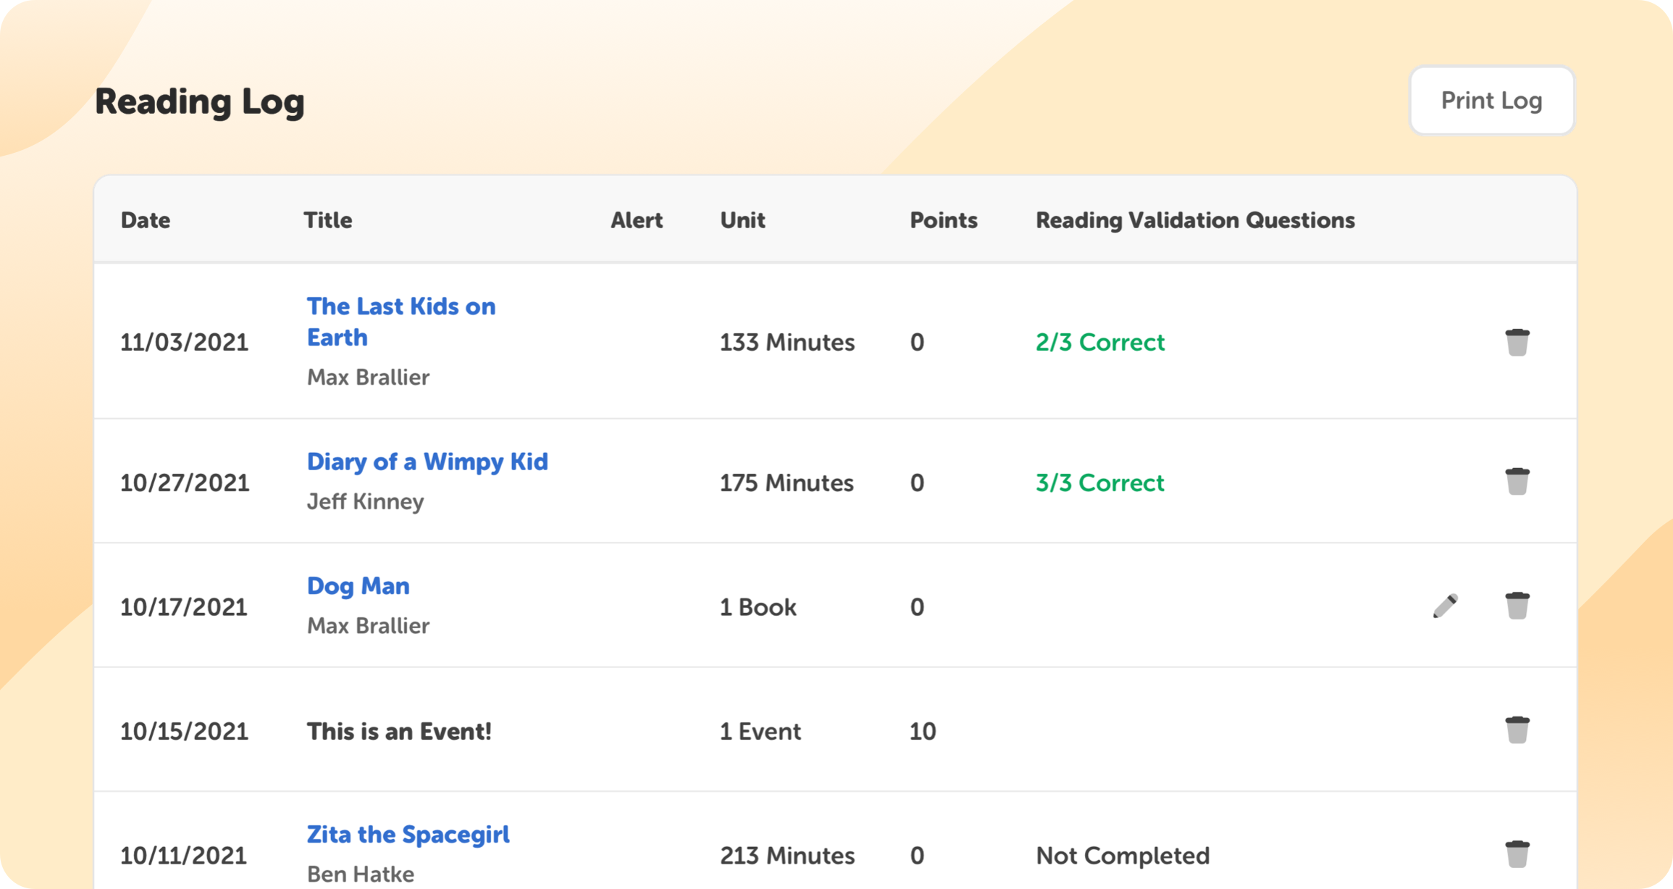Select the date 10/17/2021
The image size is (1673, 889).
[184, 607]
